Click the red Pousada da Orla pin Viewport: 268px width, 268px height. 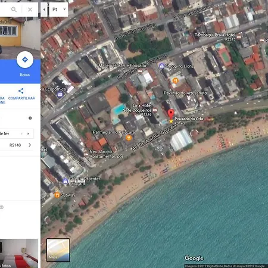[171, 114]
